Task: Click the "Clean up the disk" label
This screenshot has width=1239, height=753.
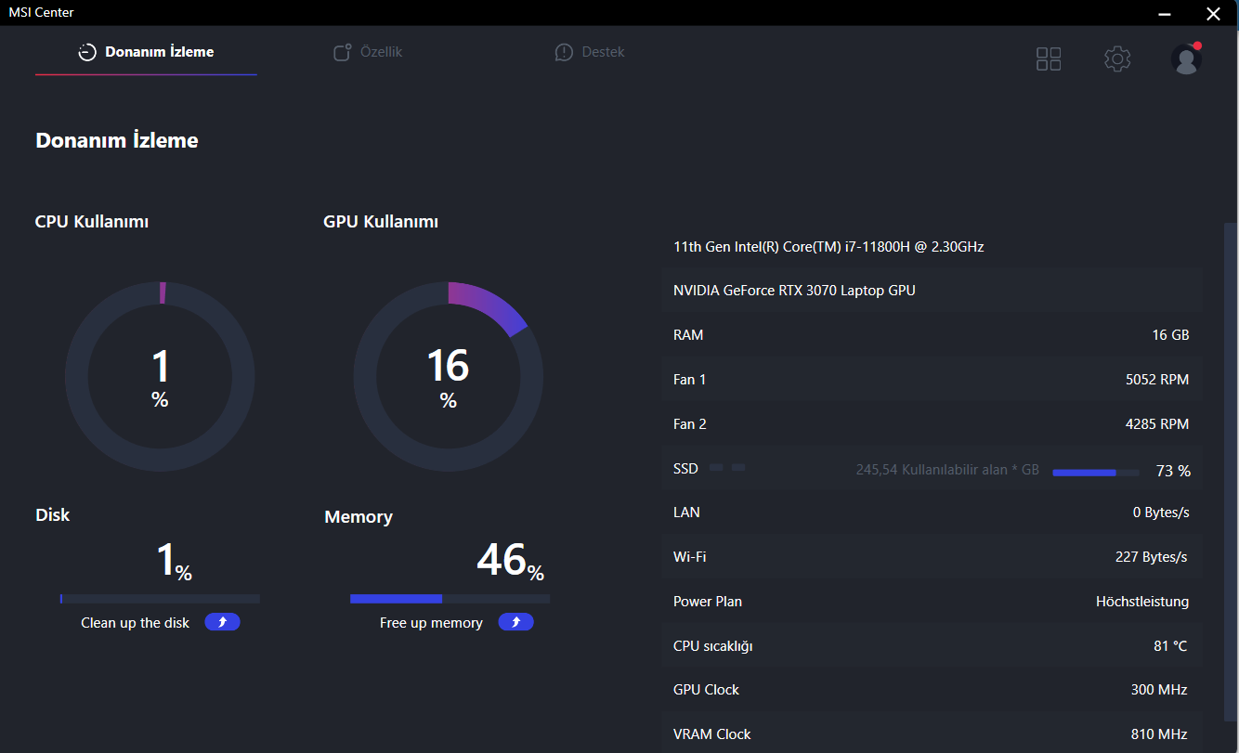Action: 135,623
